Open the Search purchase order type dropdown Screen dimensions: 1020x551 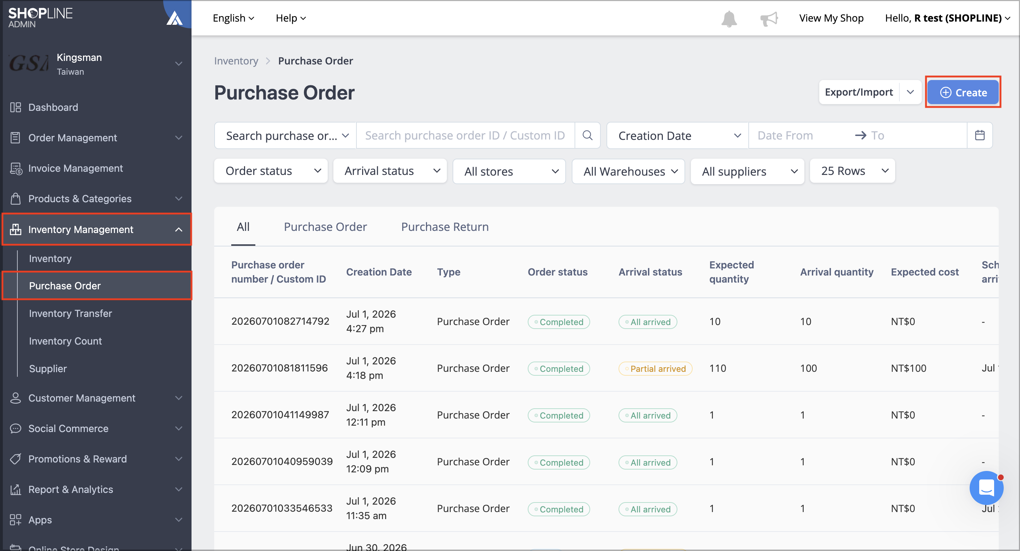pos(286,136)
